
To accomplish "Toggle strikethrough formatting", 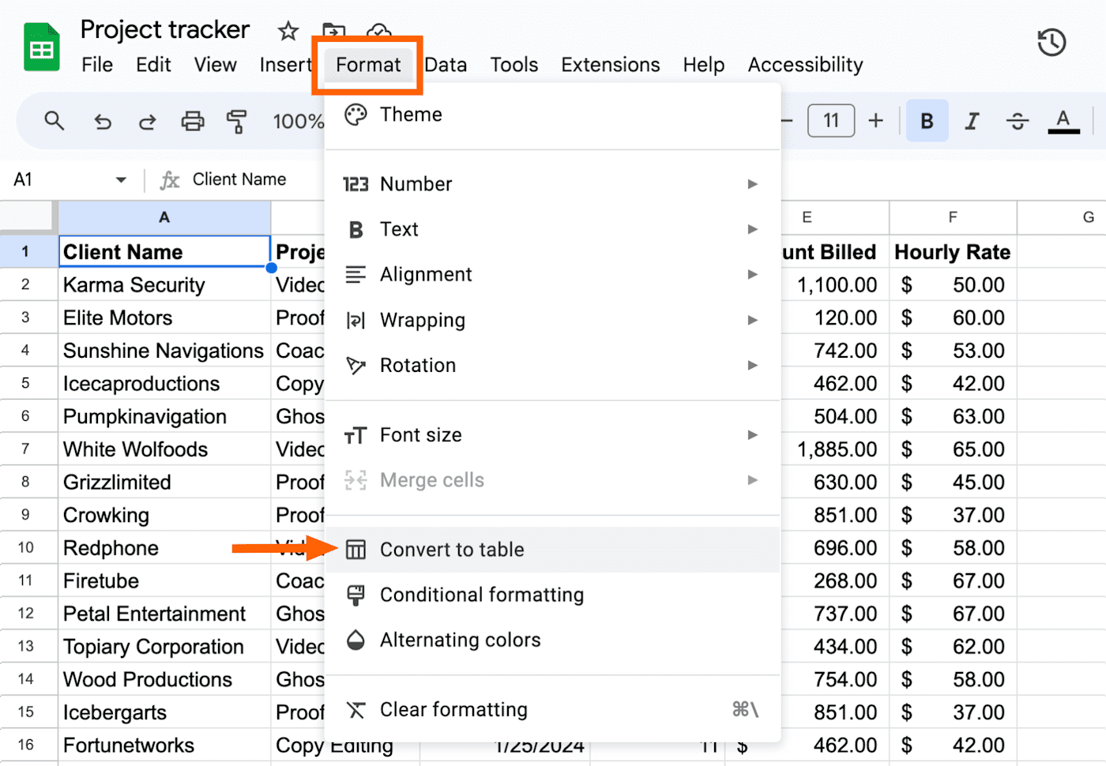I will pos(1017,120).
